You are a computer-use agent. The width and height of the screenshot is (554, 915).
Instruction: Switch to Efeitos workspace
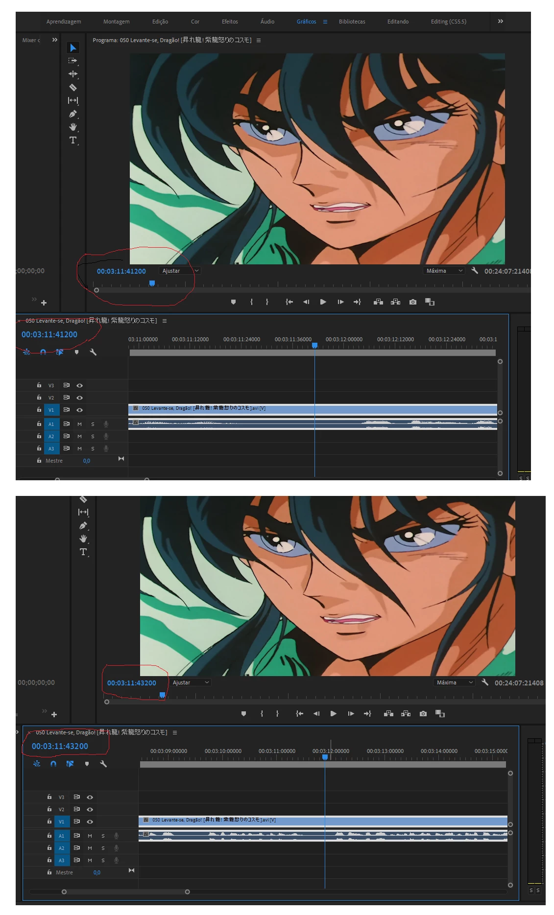(230, 22)
